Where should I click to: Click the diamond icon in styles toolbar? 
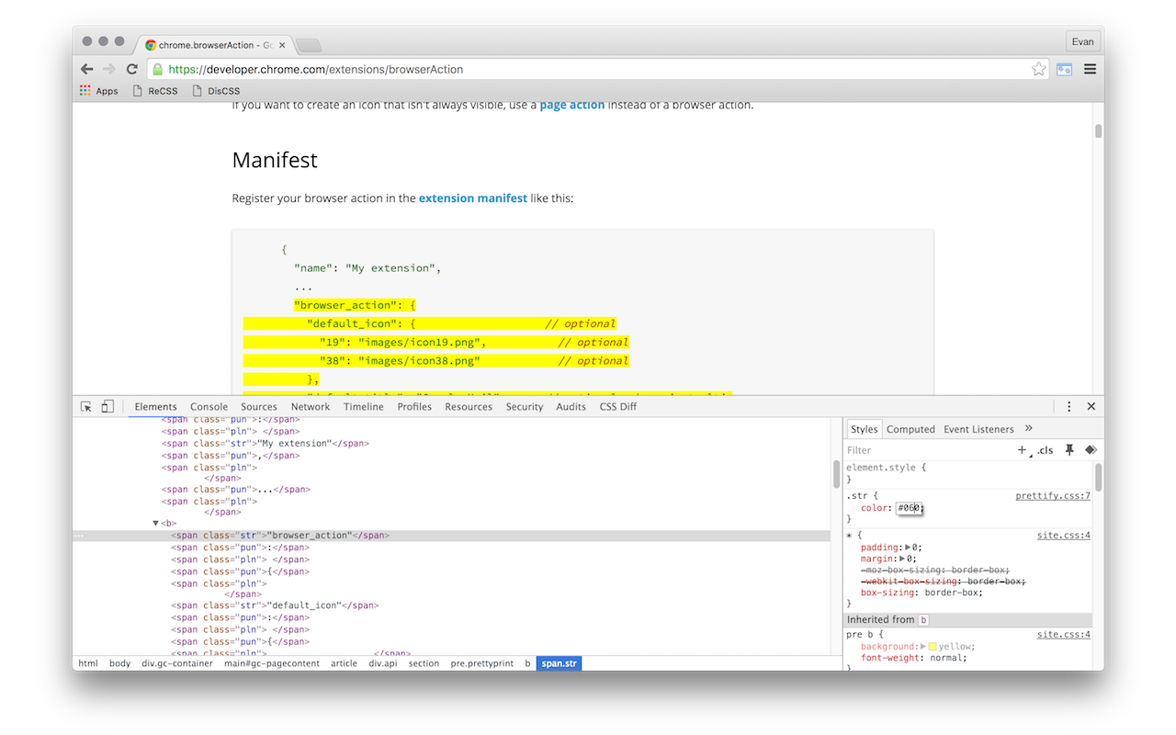click(x=1091, y=450)
